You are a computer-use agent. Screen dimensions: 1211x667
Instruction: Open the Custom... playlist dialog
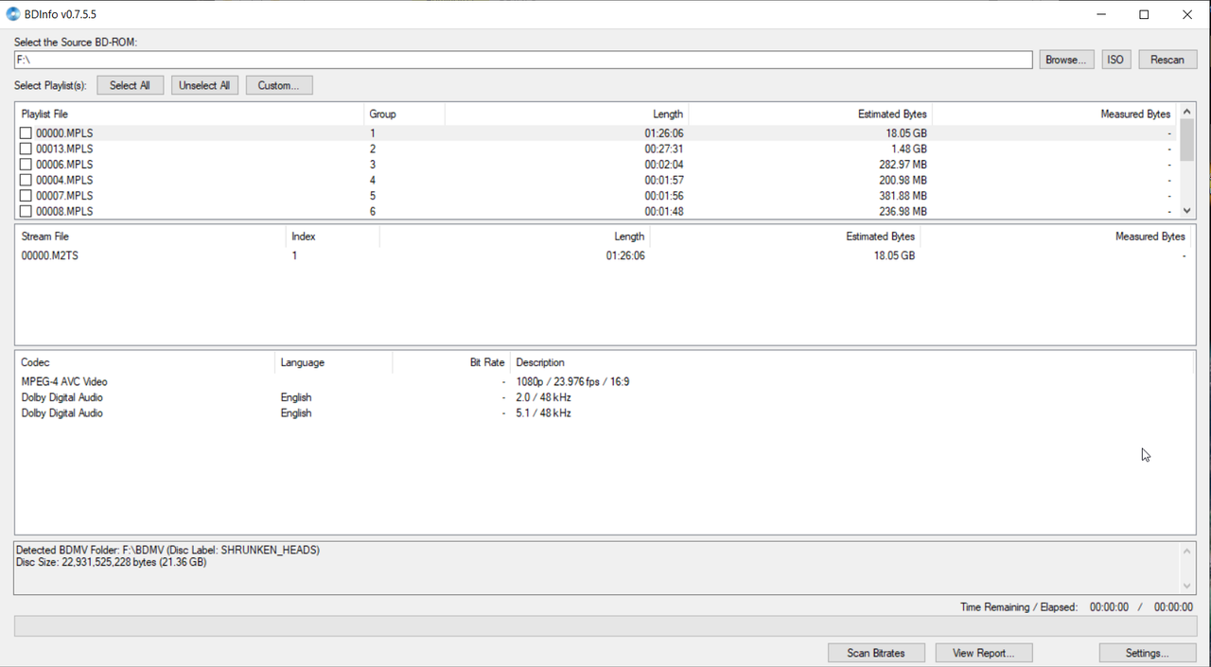click(279, 85)
